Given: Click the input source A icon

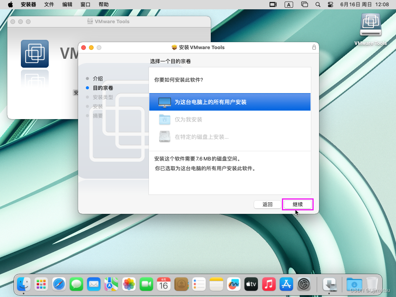Looking at the screenshot, I should [288, 5].
